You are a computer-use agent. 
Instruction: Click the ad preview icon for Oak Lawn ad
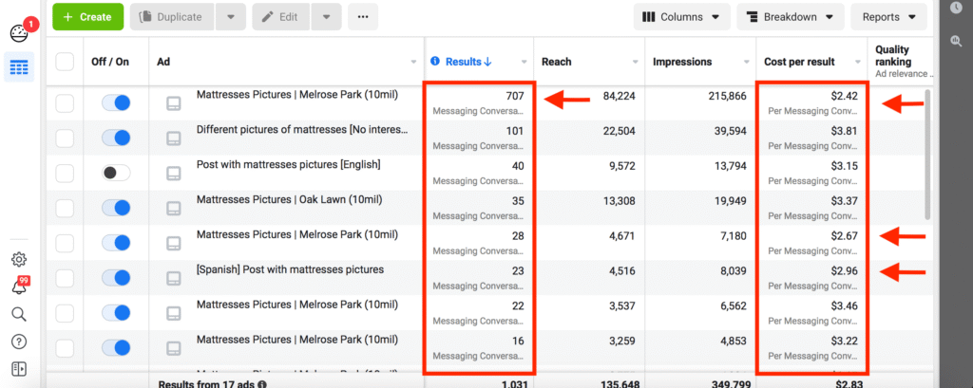click(x=173, y=208)
